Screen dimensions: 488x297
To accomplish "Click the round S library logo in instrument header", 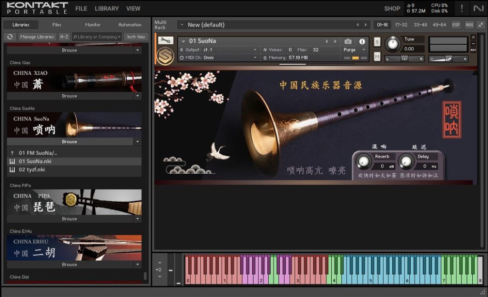I will pyautogui.click(x=165, y=56).
